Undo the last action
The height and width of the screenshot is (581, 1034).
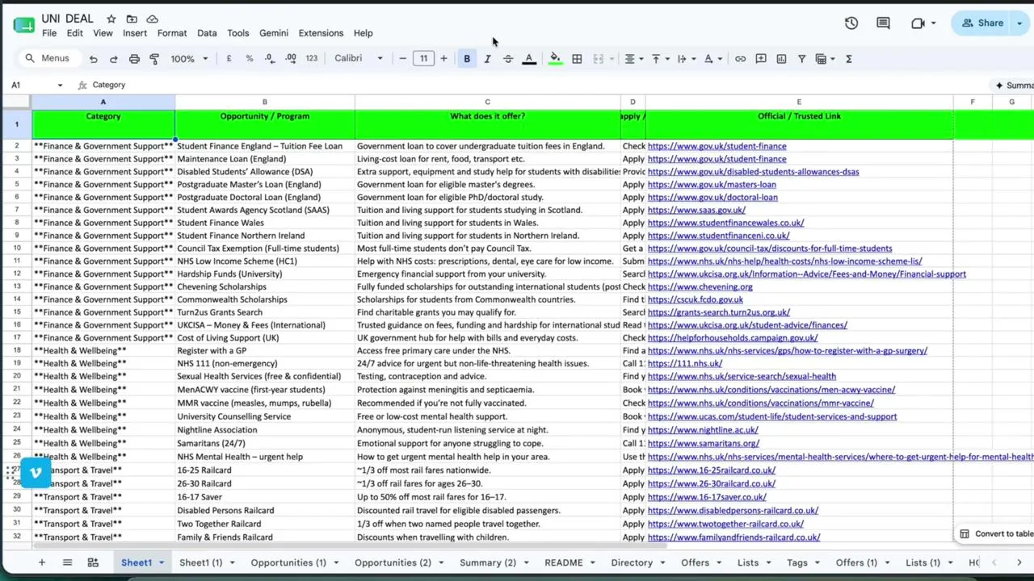point(93,59)
